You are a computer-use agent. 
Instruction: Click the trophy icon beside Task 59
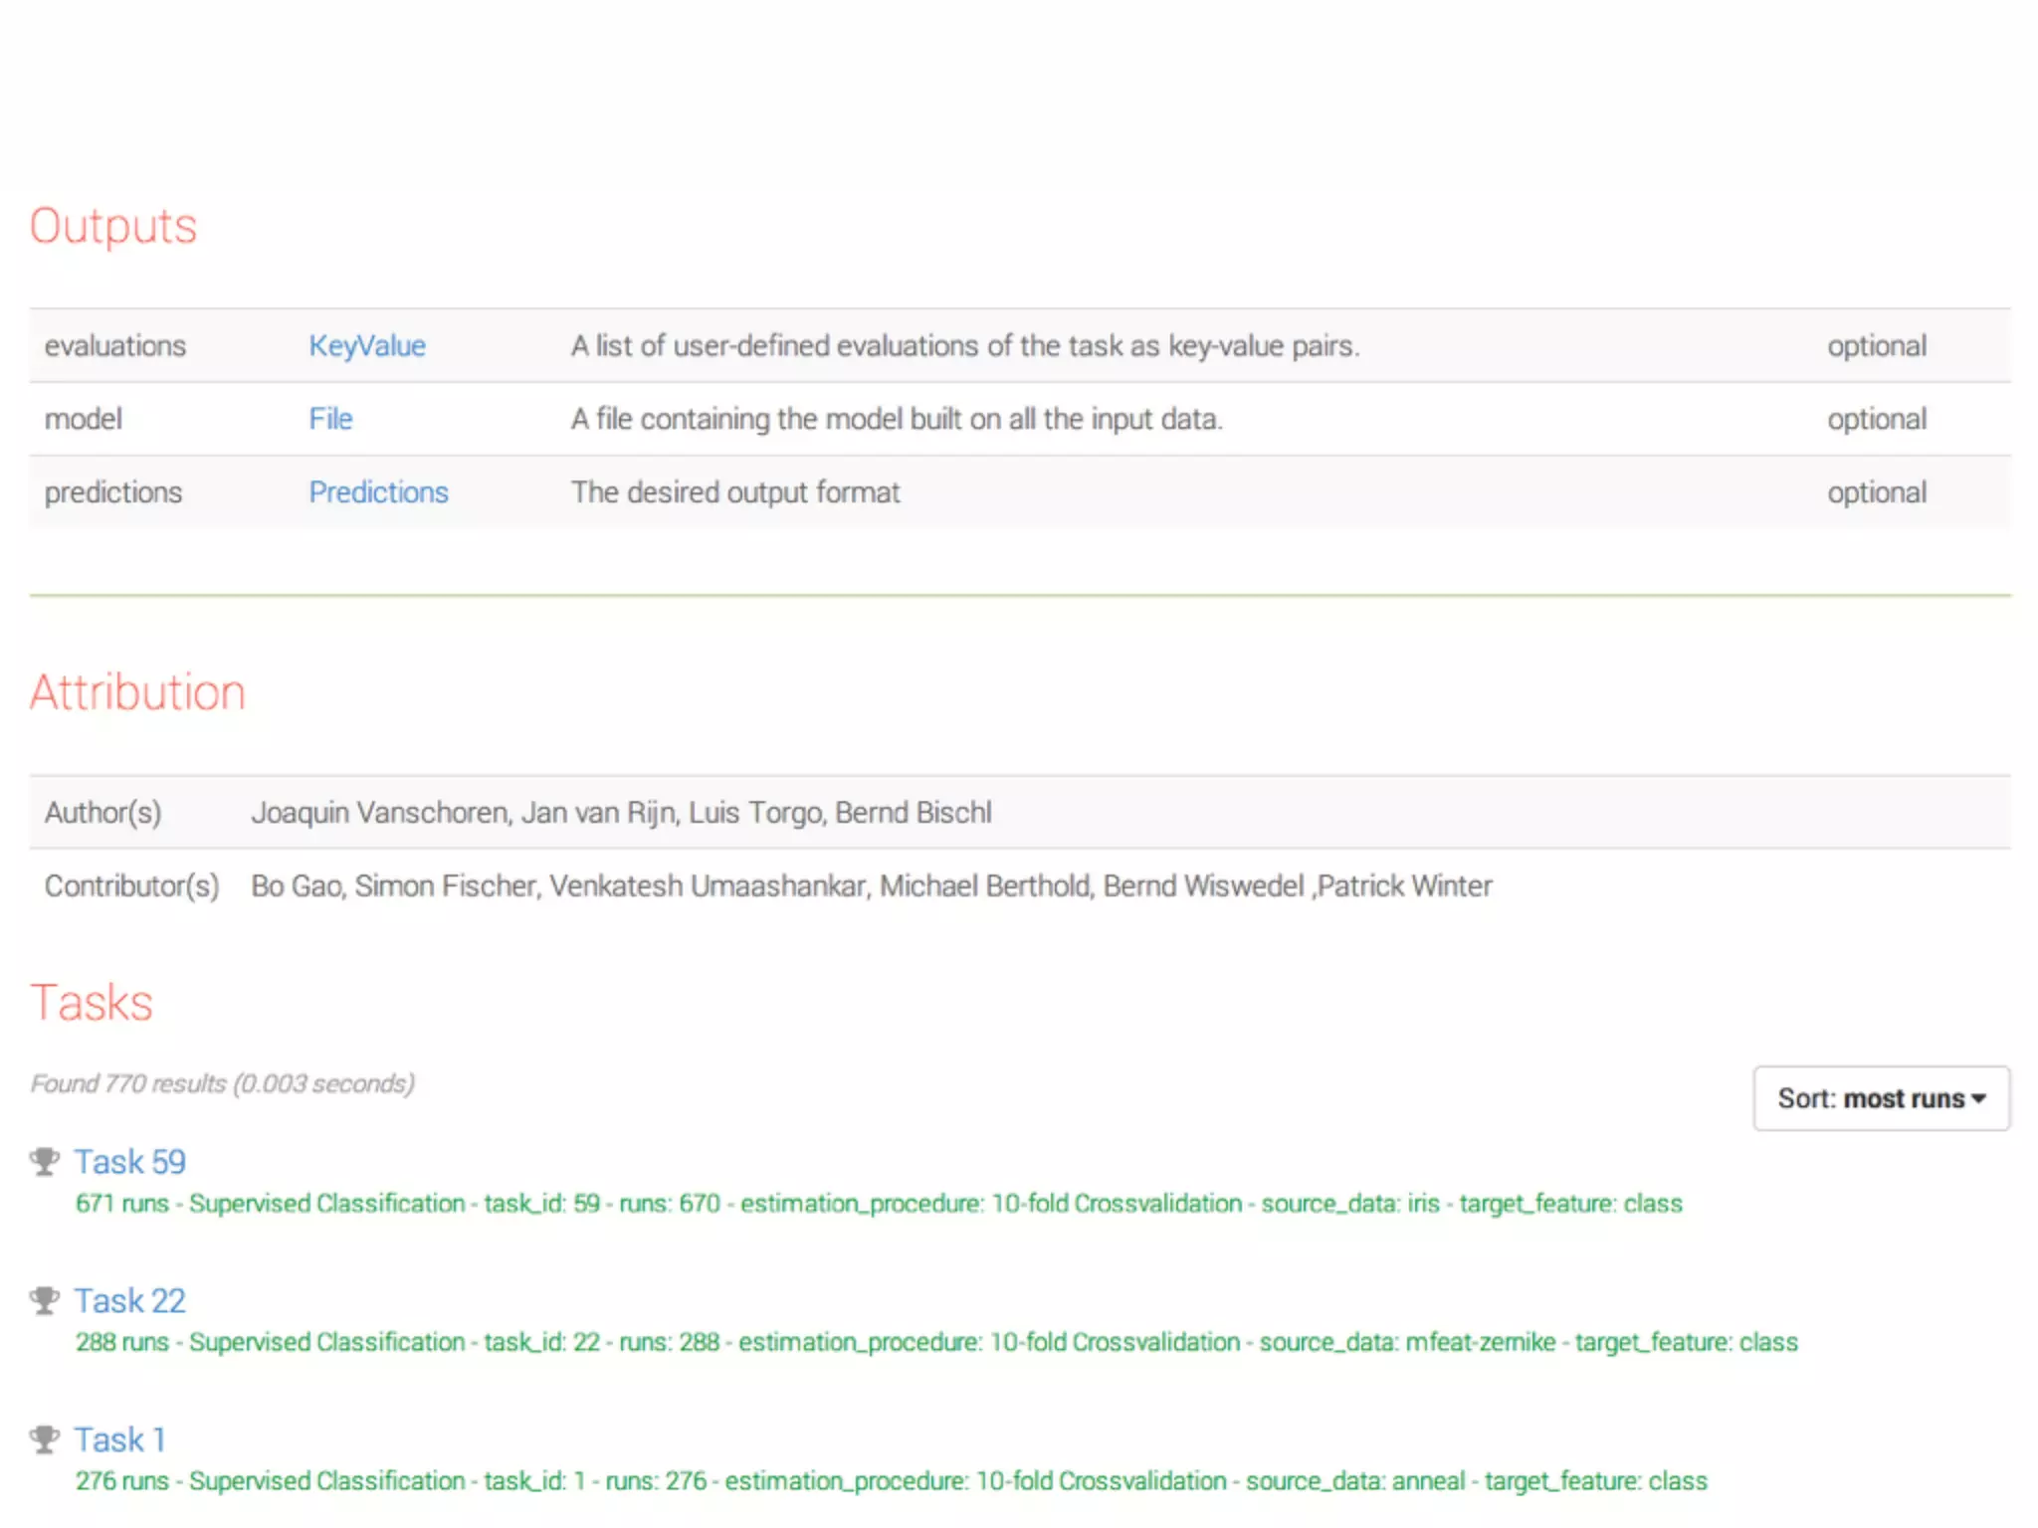coord(45,1161)
